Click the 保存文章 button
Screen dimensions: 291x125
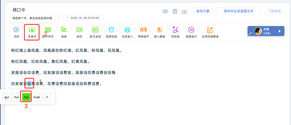[203, 11]
